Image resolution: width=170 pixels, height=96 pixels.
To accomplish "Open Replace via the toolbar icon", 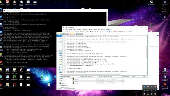I will (93, 31).
